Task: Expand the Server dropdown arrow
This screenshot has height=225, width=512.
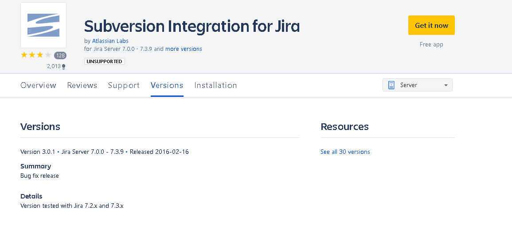Action: (x=446, y=85)
